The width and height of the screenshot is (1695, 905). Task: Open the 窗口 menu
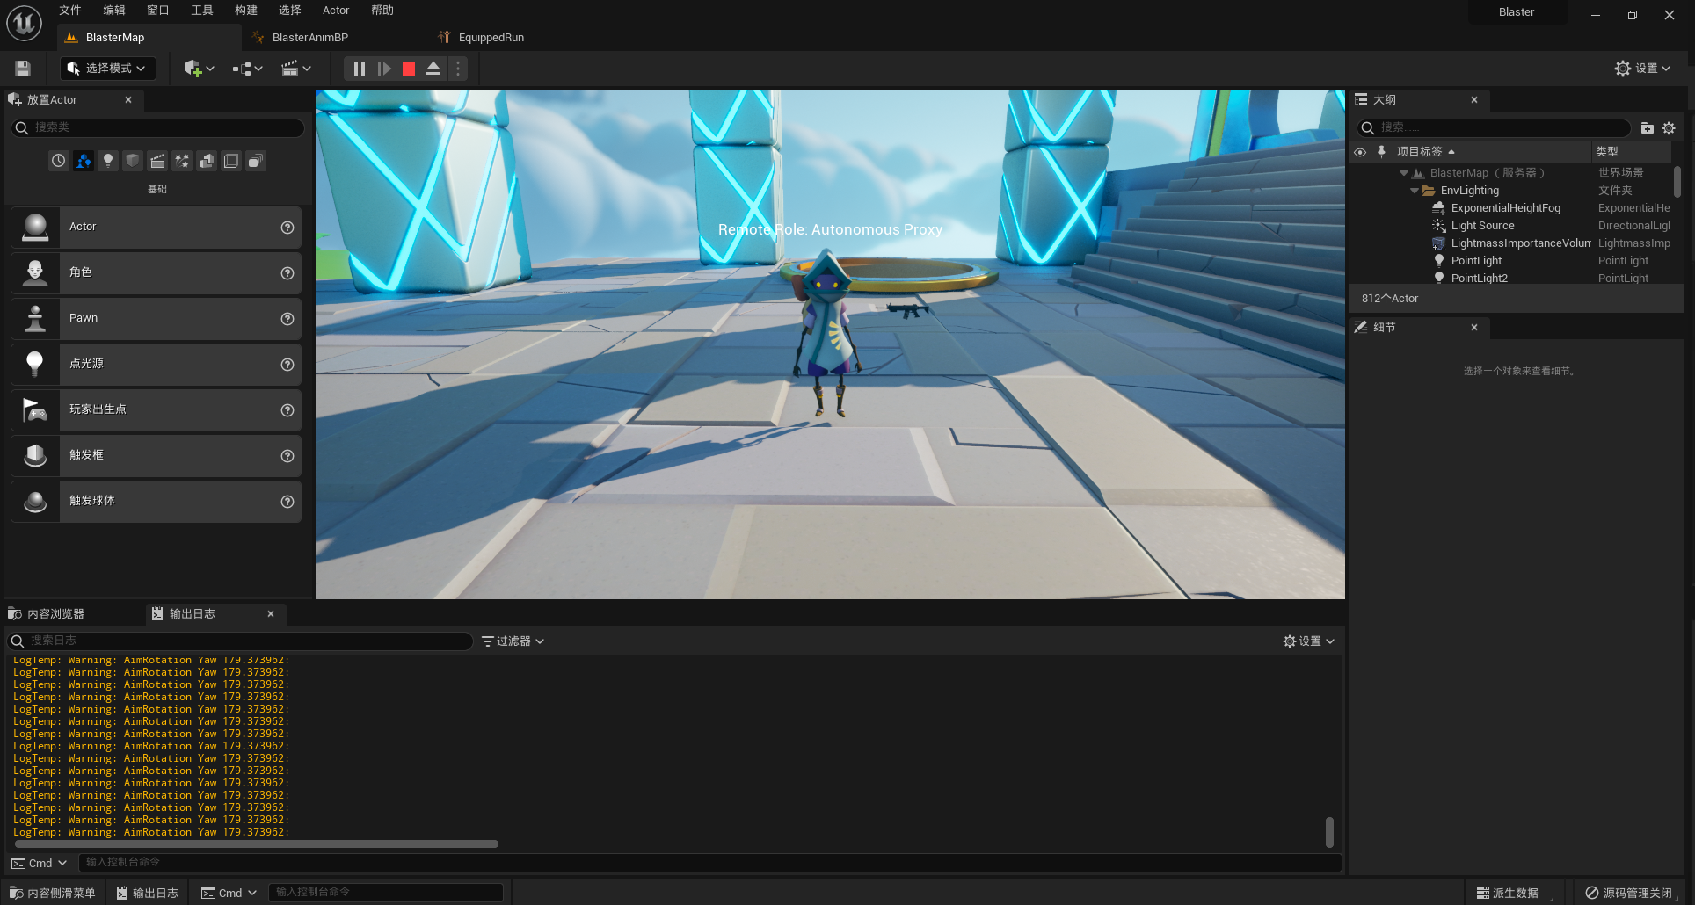(x=158, y=11)
